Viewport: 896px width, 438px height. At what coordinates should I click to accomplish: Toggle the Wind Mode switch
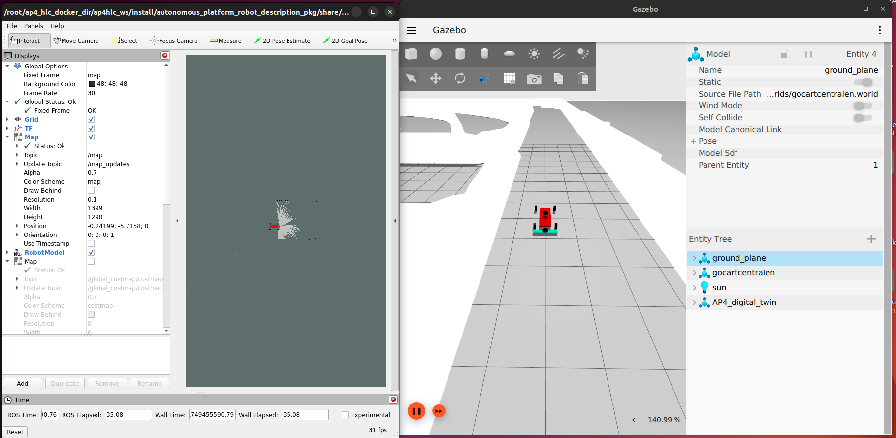(x=863, y=106)
